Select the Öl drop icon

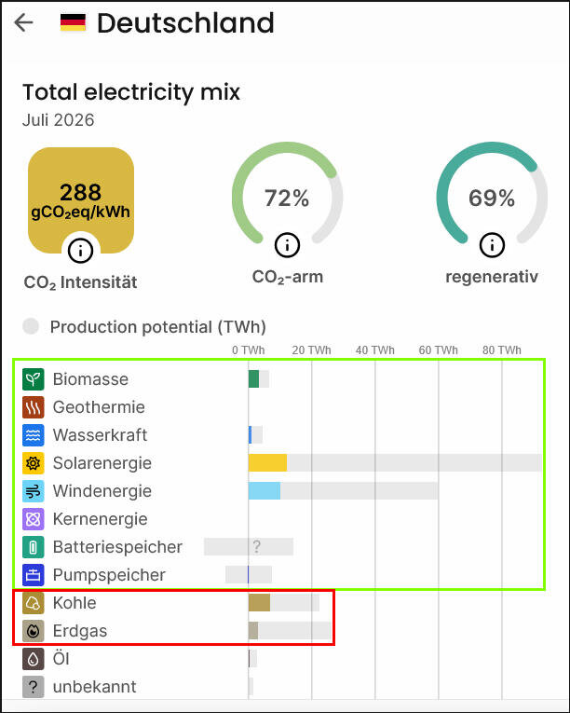point(34,659)
